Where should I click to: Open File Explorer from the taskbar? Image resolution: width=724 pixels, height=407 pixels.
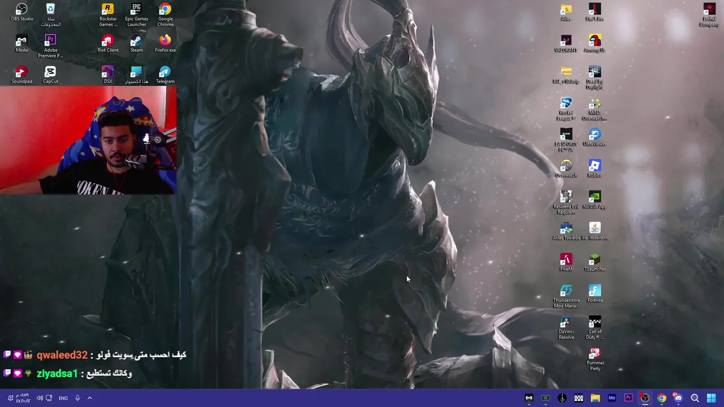595,398
